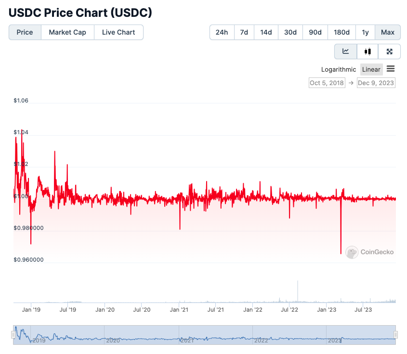
Task: Open the Oct 5, 2018 start date field
Action: (x=327, y=83)
